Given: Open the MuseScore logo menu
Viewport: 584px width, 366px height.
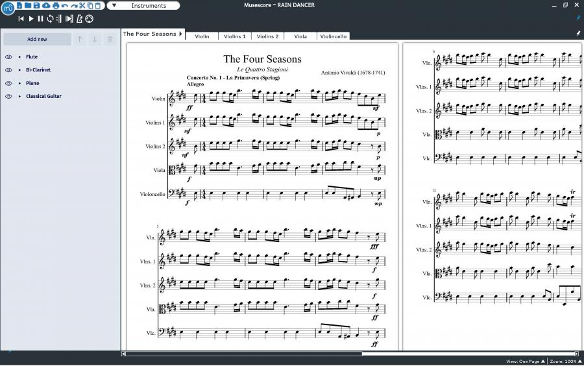Looking at the screenshot, I should 8,8.
